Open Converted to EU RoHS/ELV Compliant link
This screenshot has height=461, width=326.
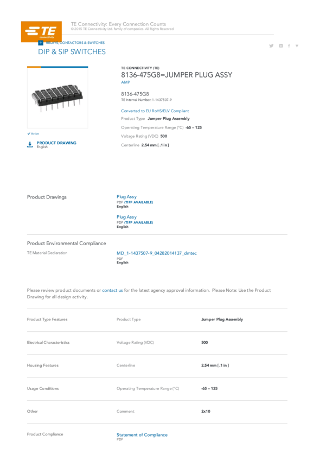pos(155,111)
